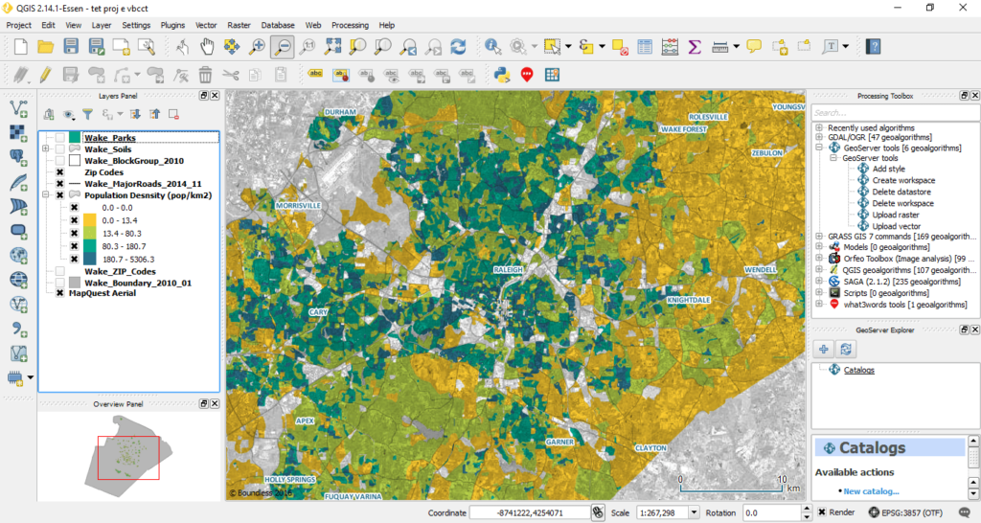
Task: Click the Coordinate input field
Action: click(530, 512)
